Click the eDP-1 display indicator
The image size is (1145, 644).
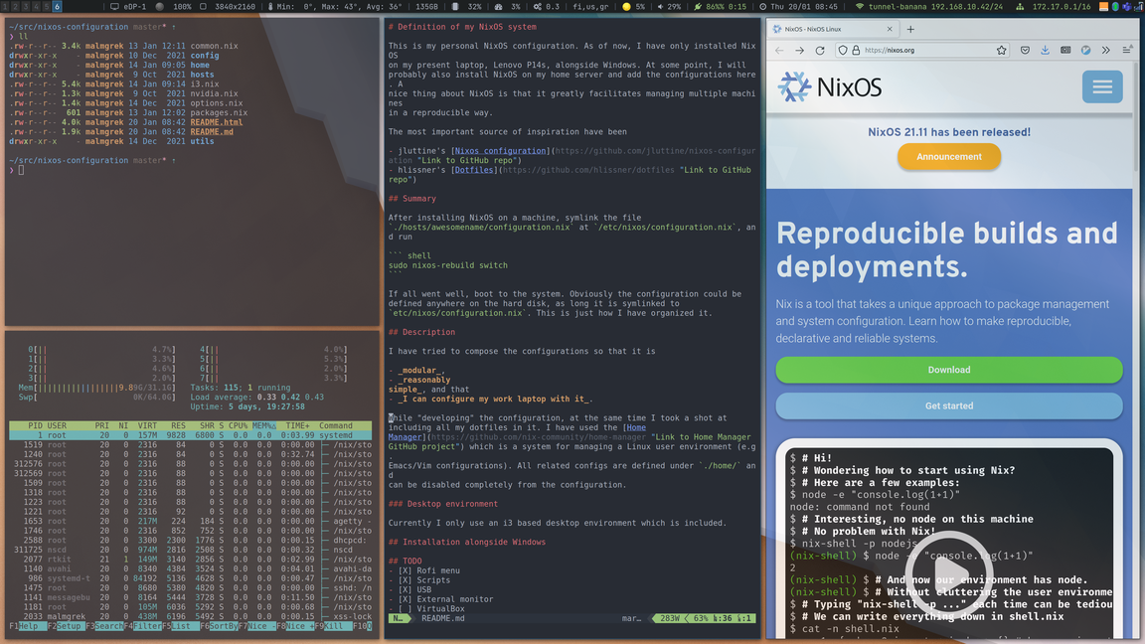pyautogui.click(x=128, y=7)
